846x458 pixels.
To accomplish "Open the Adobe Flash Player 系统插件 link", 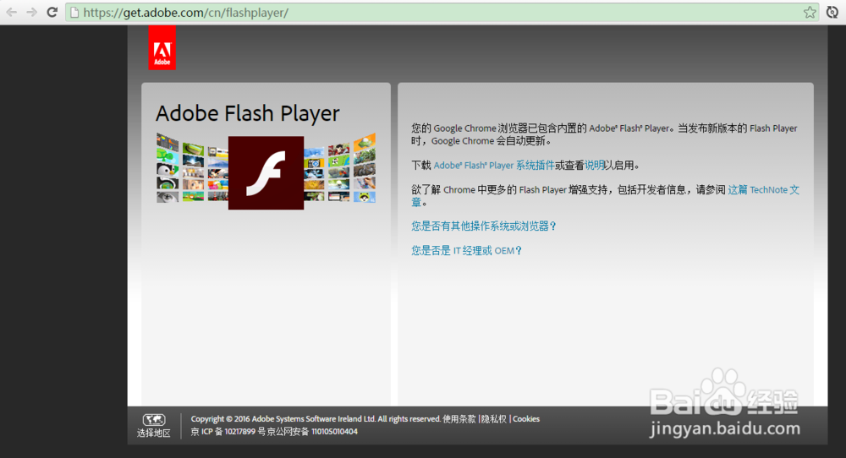I will point(494,166).
